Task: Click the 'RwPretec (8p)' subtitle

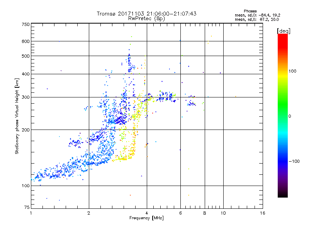Action: [x=146, y=19]
